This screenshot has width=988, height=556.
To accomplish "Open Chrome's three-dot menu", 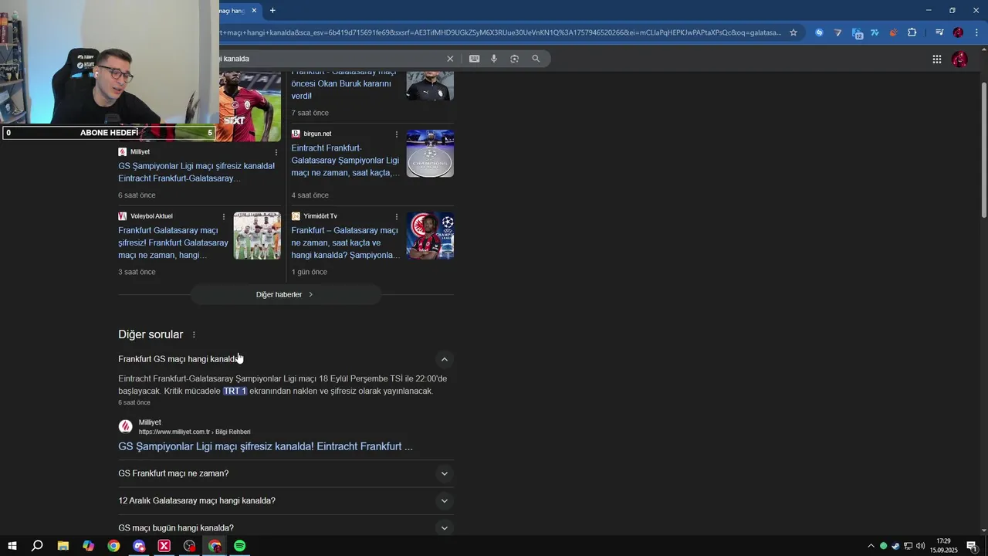I will click(x=976, y=32).
